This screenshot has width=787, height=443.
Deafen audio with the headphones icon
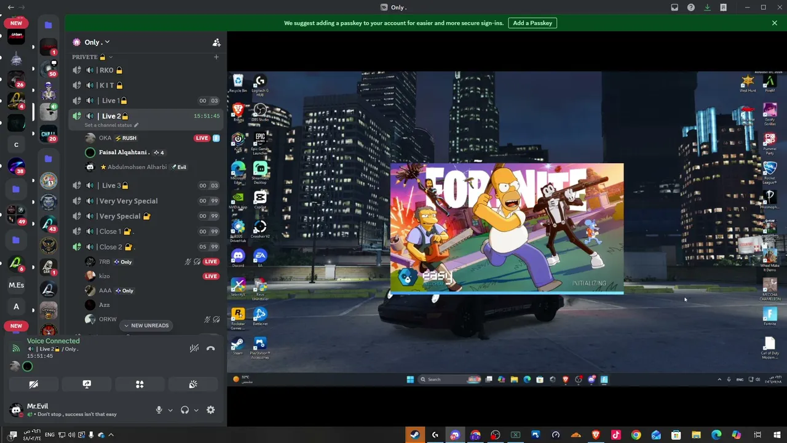184,410
